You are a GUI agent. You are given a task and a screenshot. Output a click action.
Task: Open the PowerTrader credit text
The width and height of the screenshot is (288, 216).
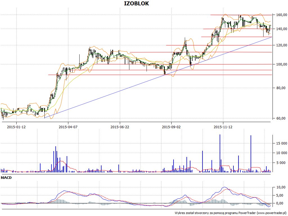coord(231,213)
